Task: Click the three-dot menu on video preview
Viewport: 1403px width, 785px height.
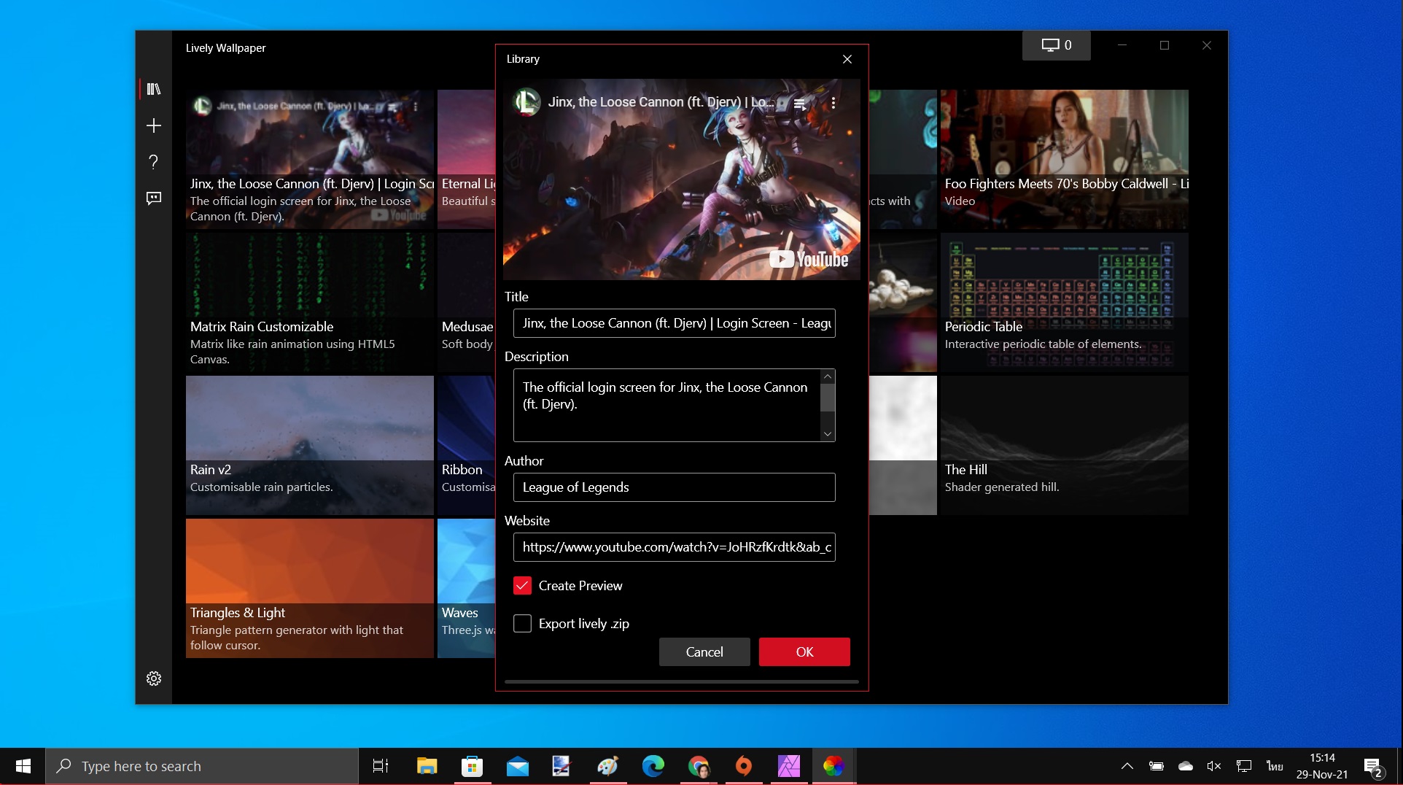Action: point(833,103)
